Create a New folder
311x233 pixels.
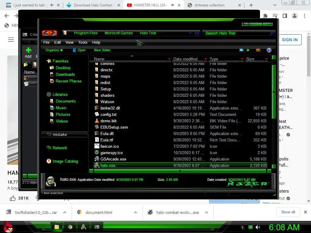tap(102, 50)
